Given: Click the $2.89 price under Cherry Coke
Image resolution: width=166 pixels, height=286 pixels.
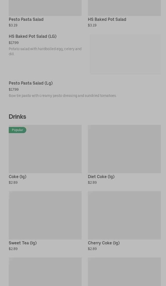Looking at the screenshot, I should 92,249.
